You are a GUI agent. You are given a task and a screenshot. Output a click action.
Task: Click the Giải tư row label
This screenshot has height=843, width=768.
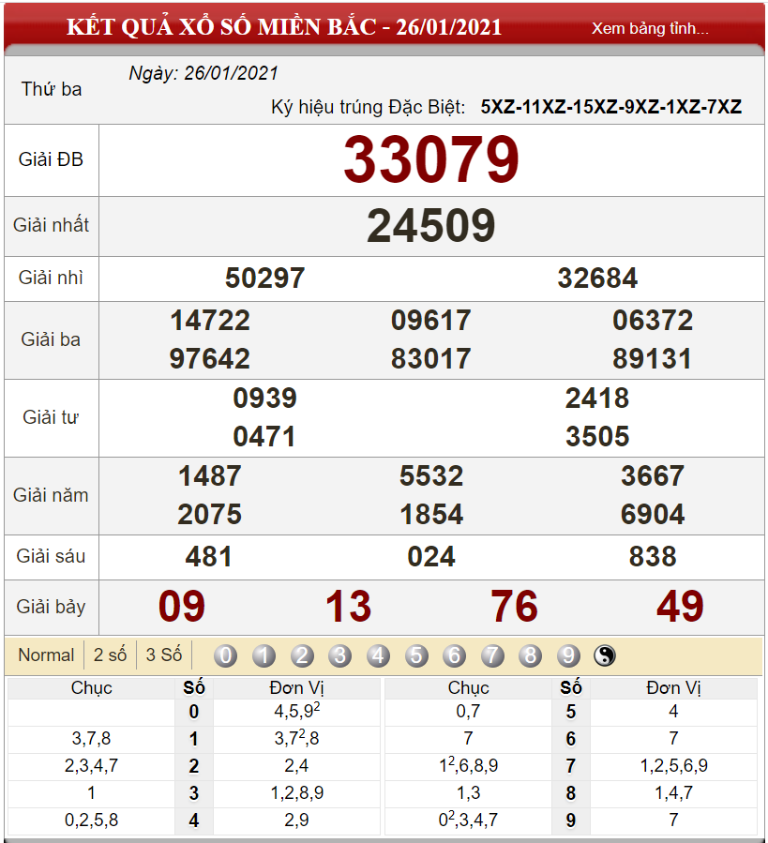tap(51, 417)
